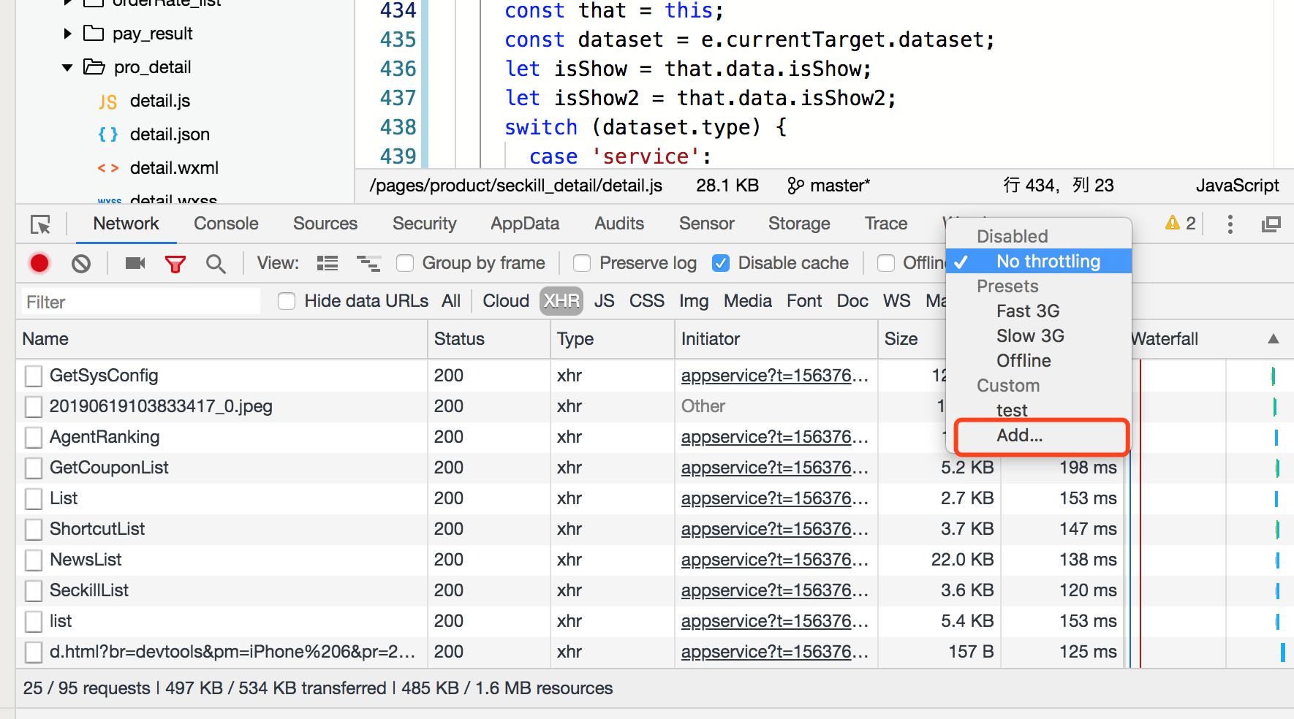Open network search with the magnifier icon
Image resolution: width=1294 pixels, height=719 pixels.
pyautogui.click(x=216, y=264)
